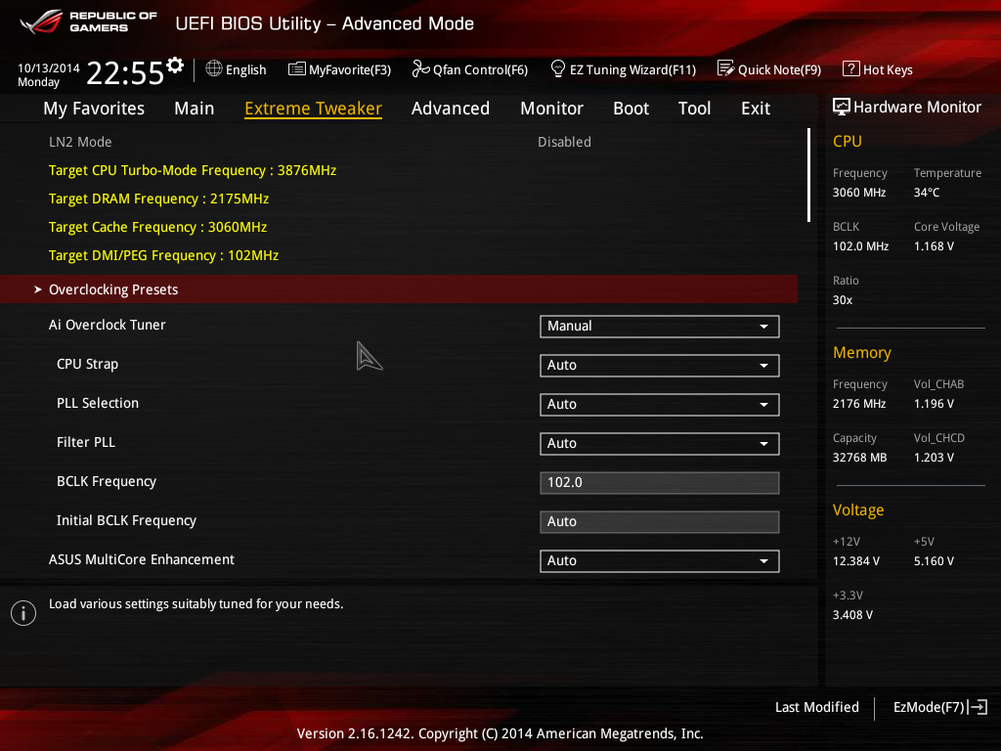Image resolution: width=1001 pixels, height=751 pixels.
Task: Click the Republic of Gamers logo
Action: (88, 22)
